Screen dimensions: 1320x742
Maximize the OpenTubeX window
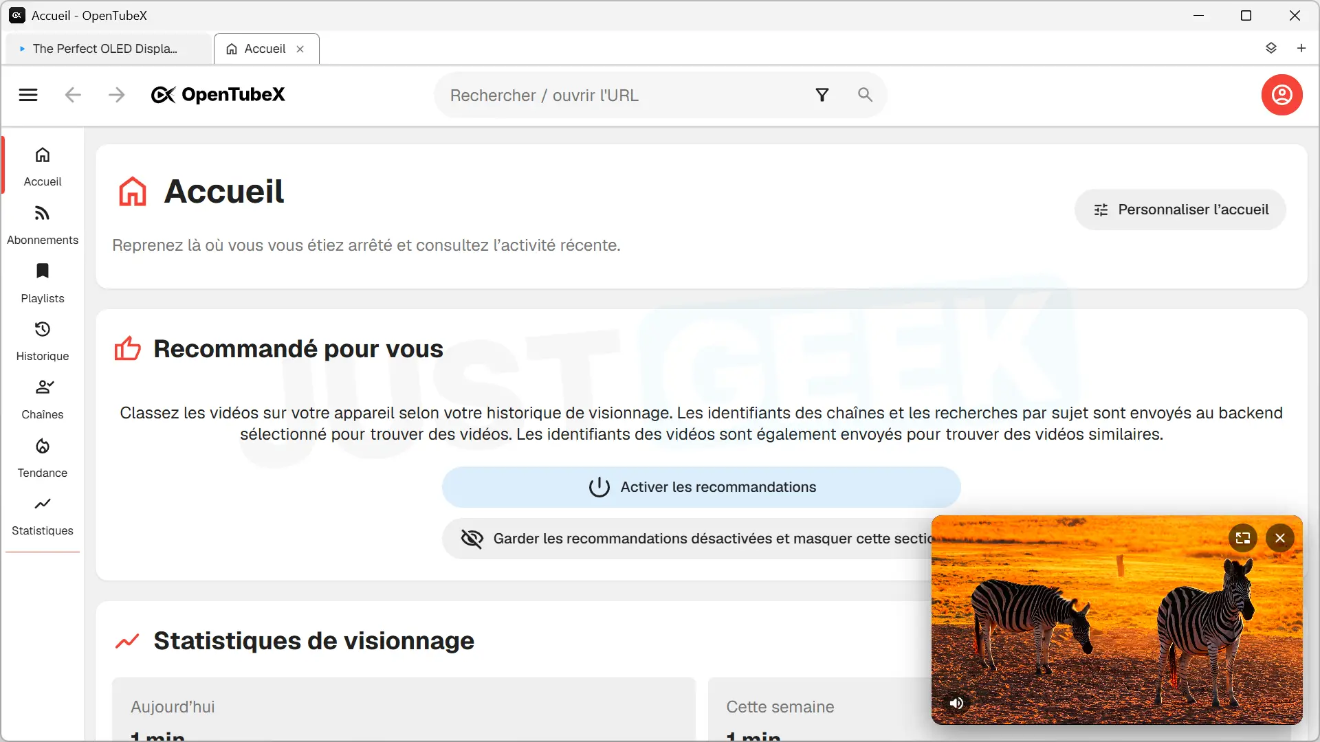click(1246, 15)
